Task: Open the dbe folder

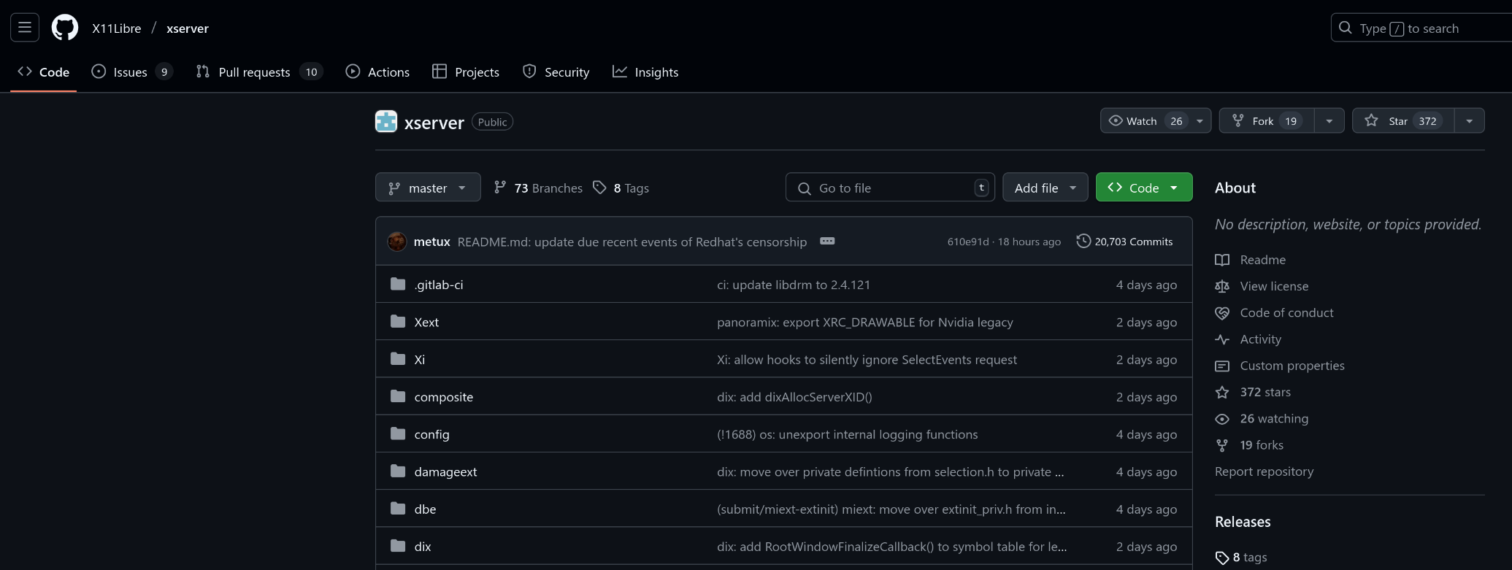Action: [425, 509]
